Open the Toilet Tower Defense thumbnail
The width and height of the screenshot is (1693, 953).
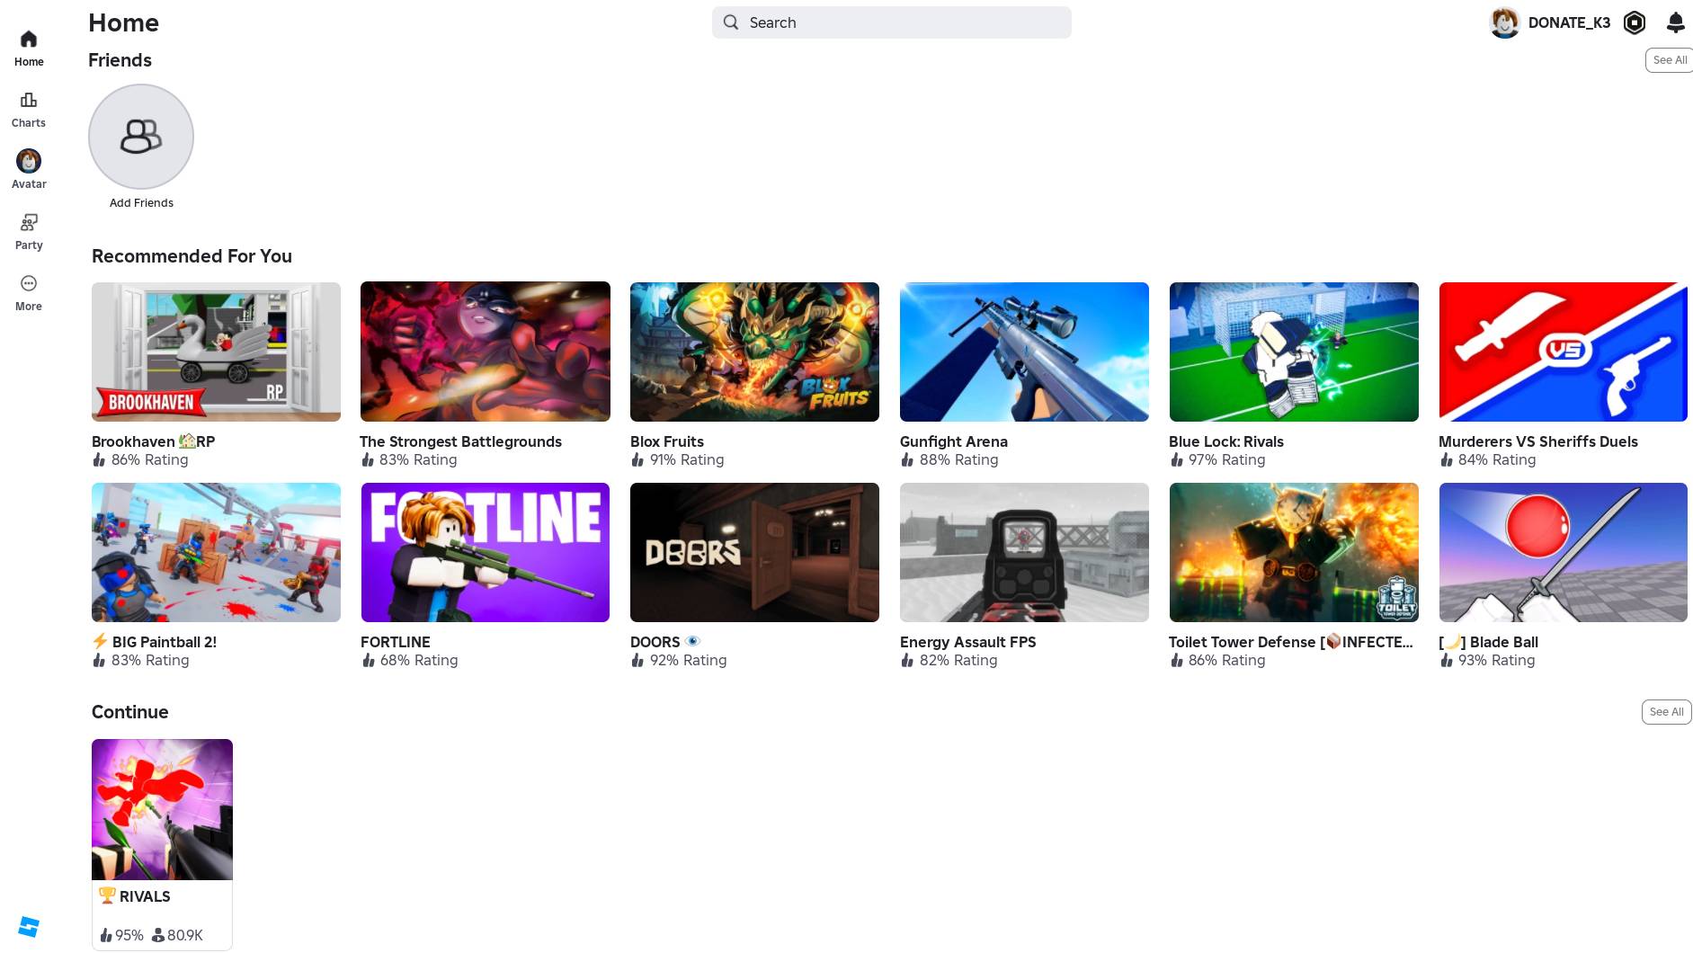(x=1294, y=552)
